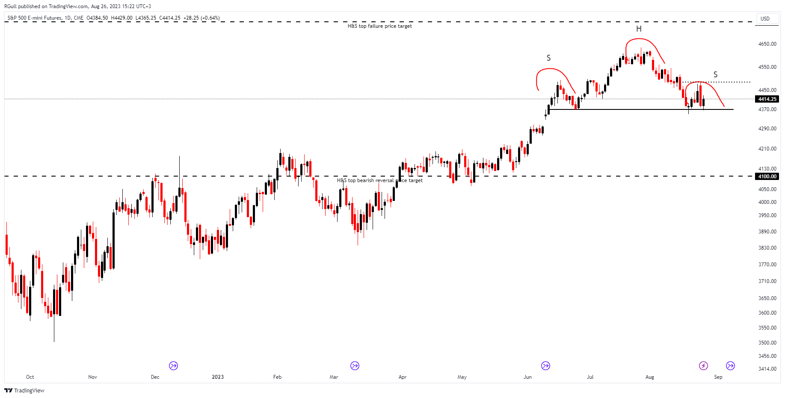The width and height of the screenshot is (785, 398).
Task: Click the Oct label on time axis
Action: tap(30, 377)
